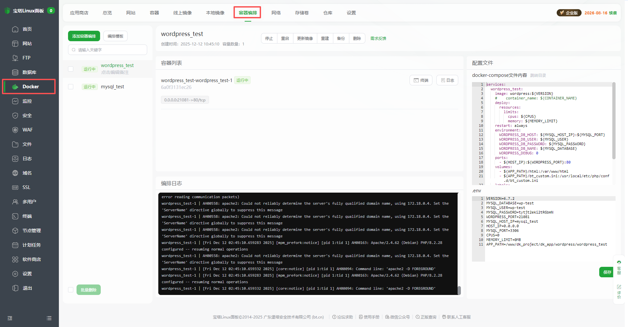Click the jump to directory link
This screenshot has width=628, height=327.
(x=538, y=76)
